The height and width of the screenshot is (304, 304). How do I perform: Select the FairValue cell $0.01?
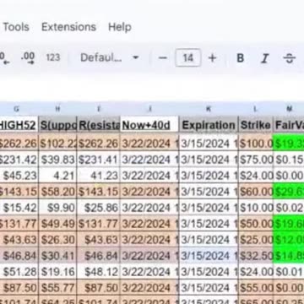pyautogui.click(x=288, y=272)
